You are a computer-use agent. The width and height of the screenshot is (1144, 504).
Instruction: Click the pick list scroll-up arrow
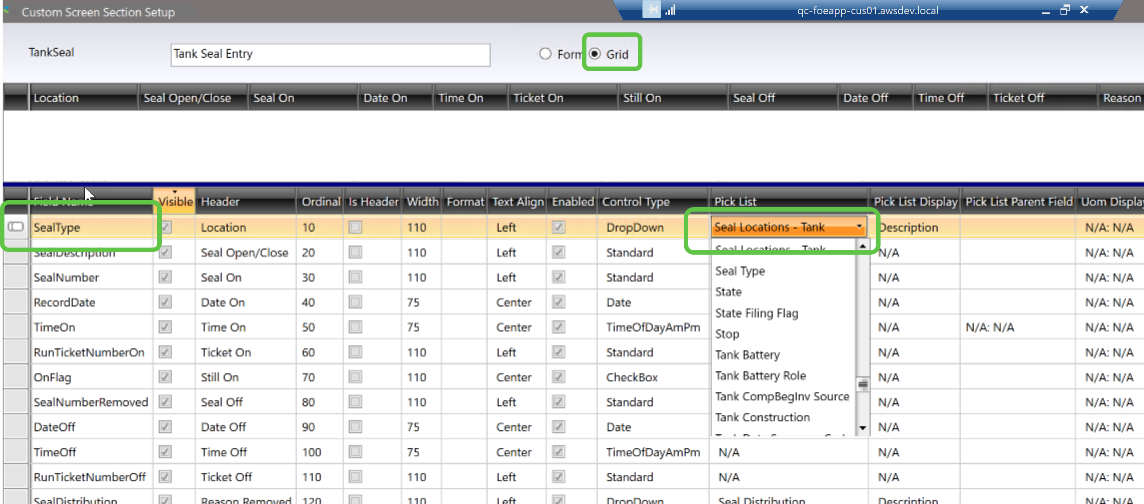[x=862, y=246]
